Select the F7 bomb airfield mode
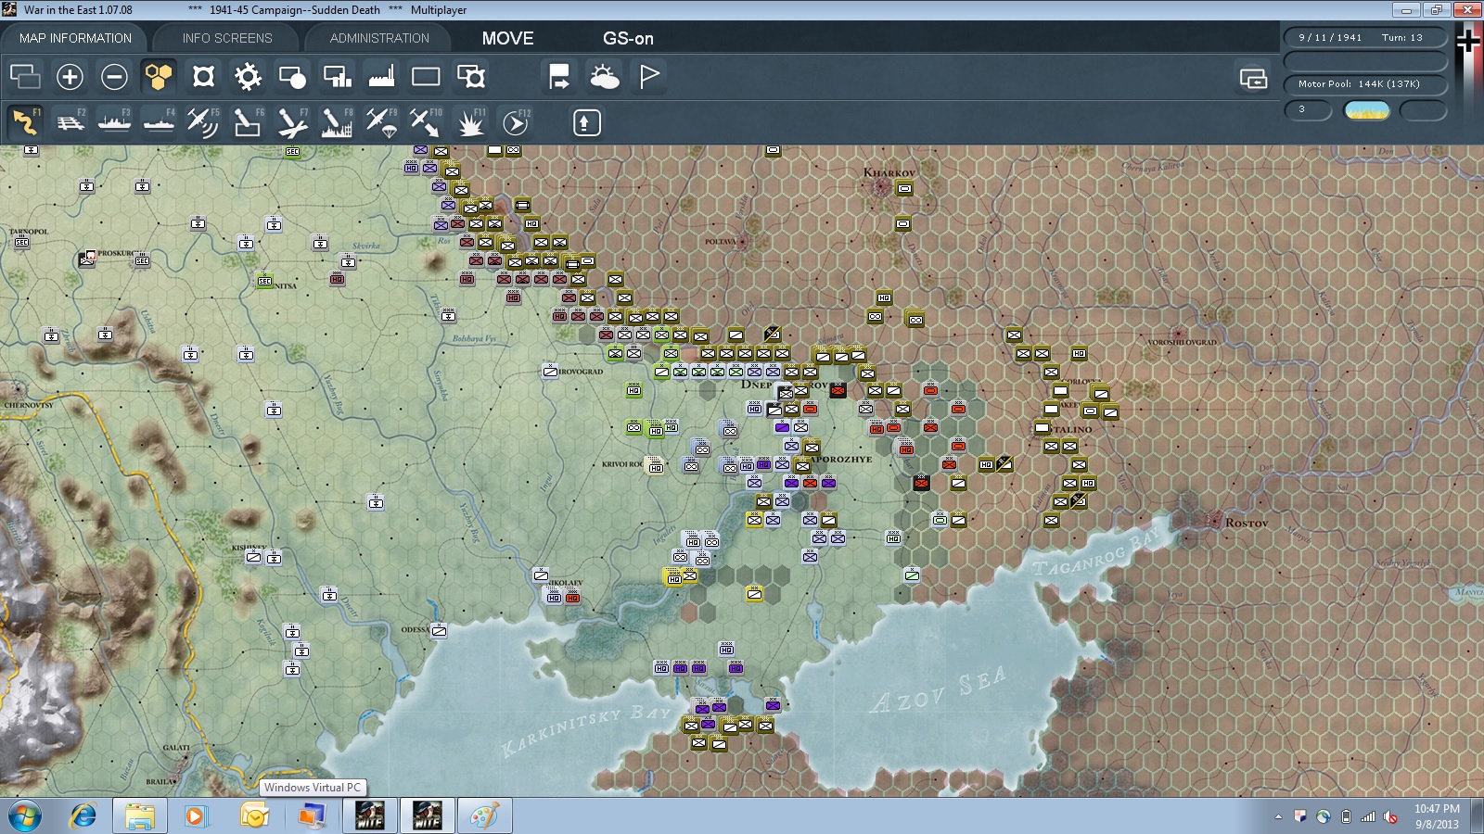The height and width of the screenshot is (834, 1484). pos(292,122)
